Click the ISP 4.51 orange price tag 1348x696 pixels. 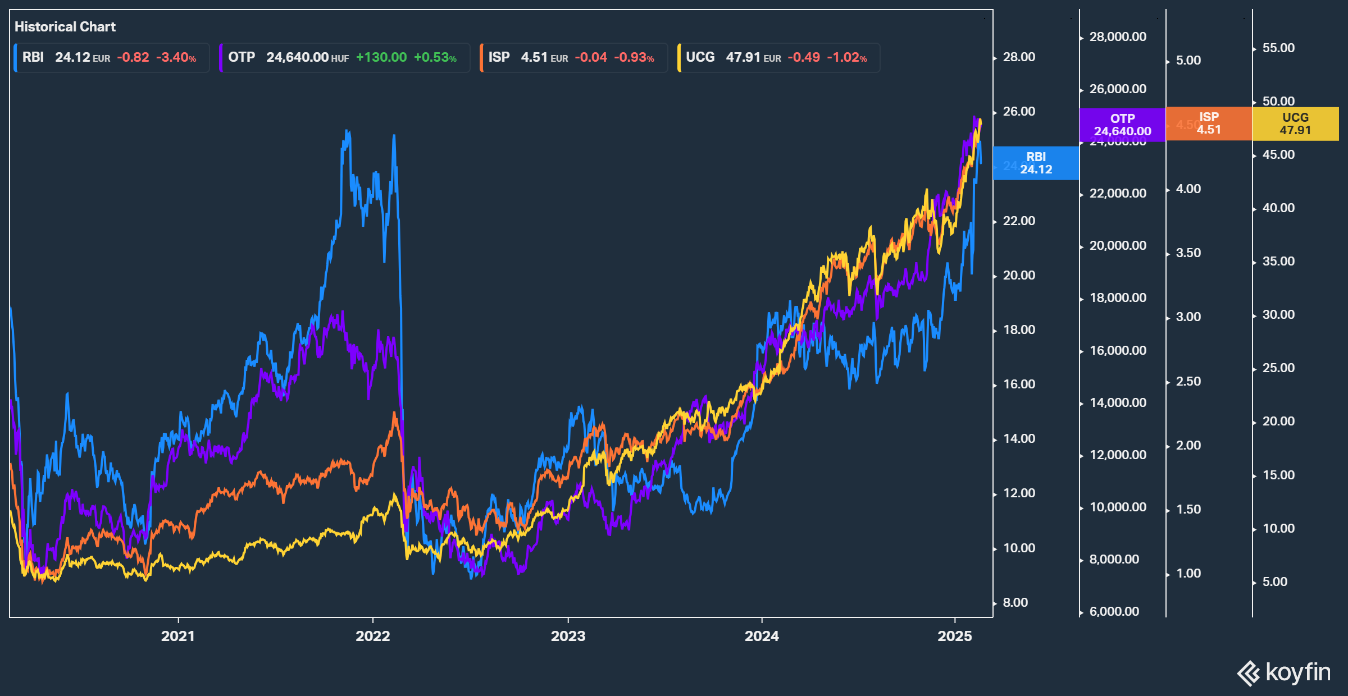[x=1209, y=123]
